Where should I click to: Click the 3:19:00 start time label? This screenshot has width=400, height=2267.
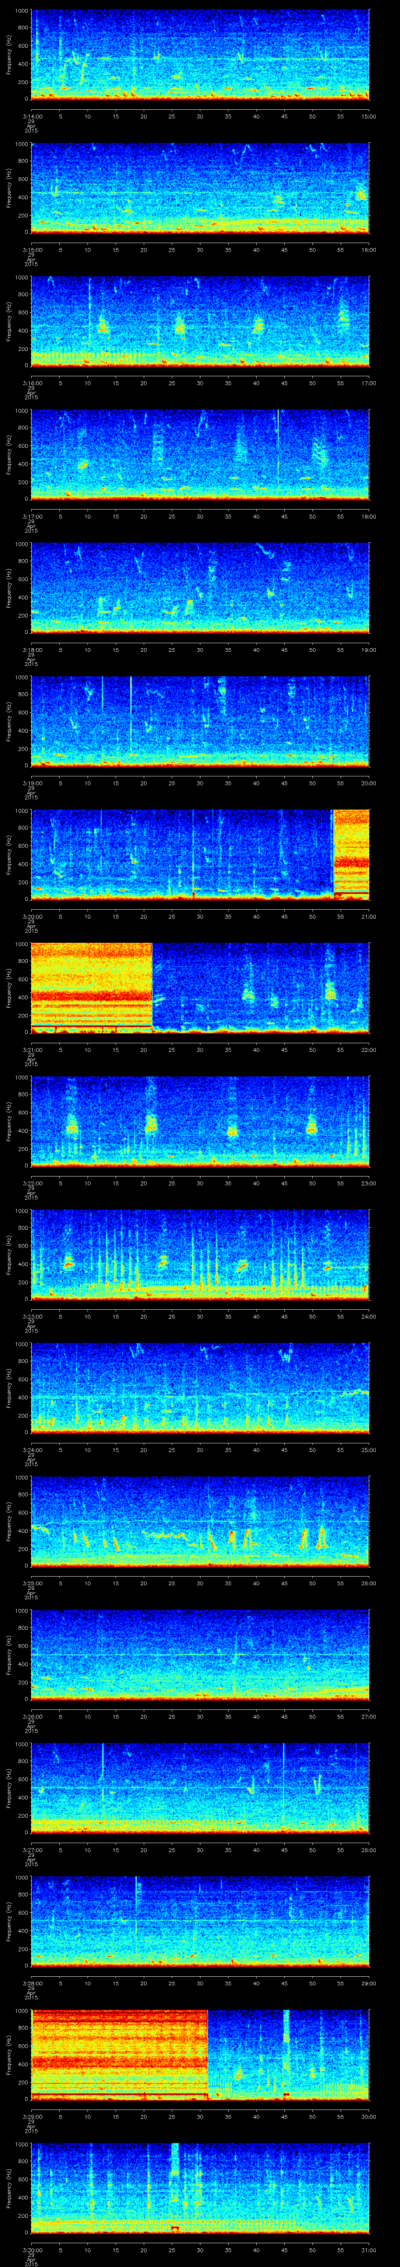pos(31,782)
